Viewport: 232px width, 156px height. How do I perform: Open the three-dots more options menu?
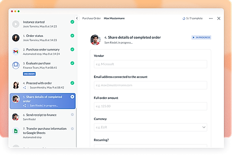tap(211, 19)
